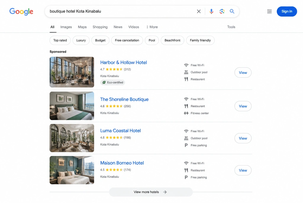303x203 pixels.
Task: Click the fitness center dumbbell icon
Action: [x=186, y=113]
